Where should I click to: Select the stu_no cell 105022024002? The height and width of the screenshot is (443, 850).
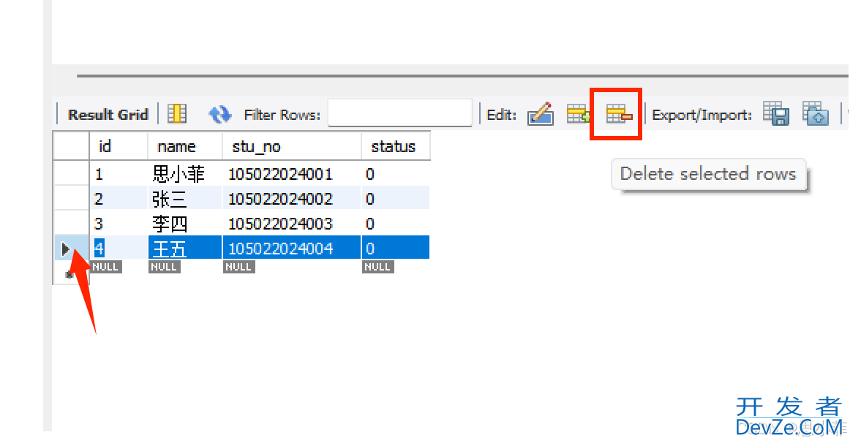pos(292,199)
